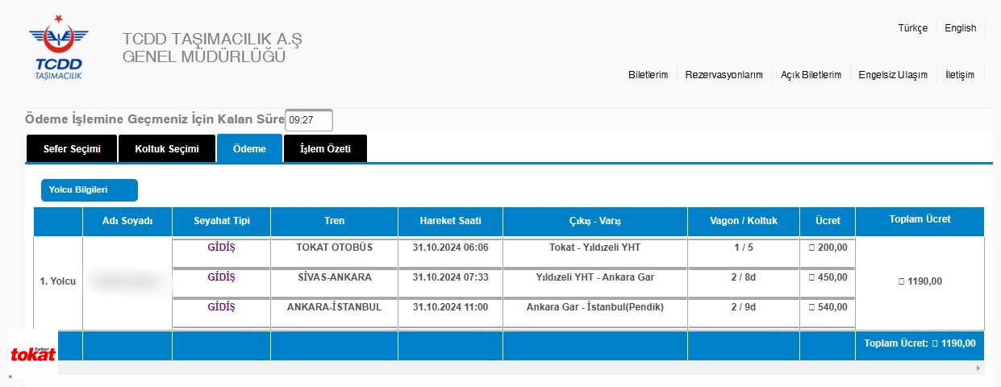
Task: Click the Hareket Saati column header
Action: pyautogui.click(x=450, y=221)
